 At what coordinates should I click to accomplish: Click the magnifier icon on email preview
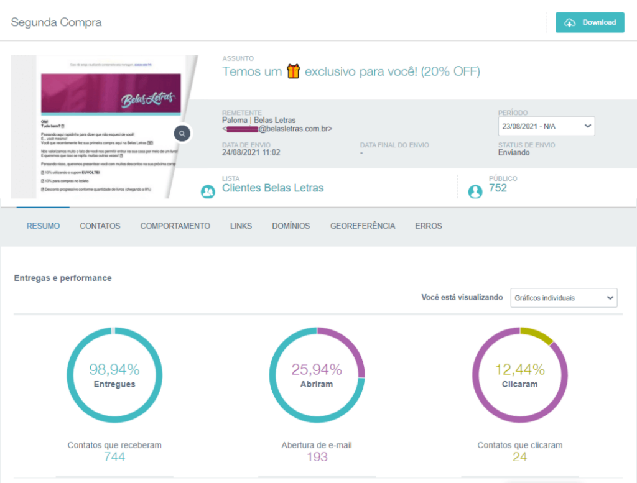(x=182, y=133)
